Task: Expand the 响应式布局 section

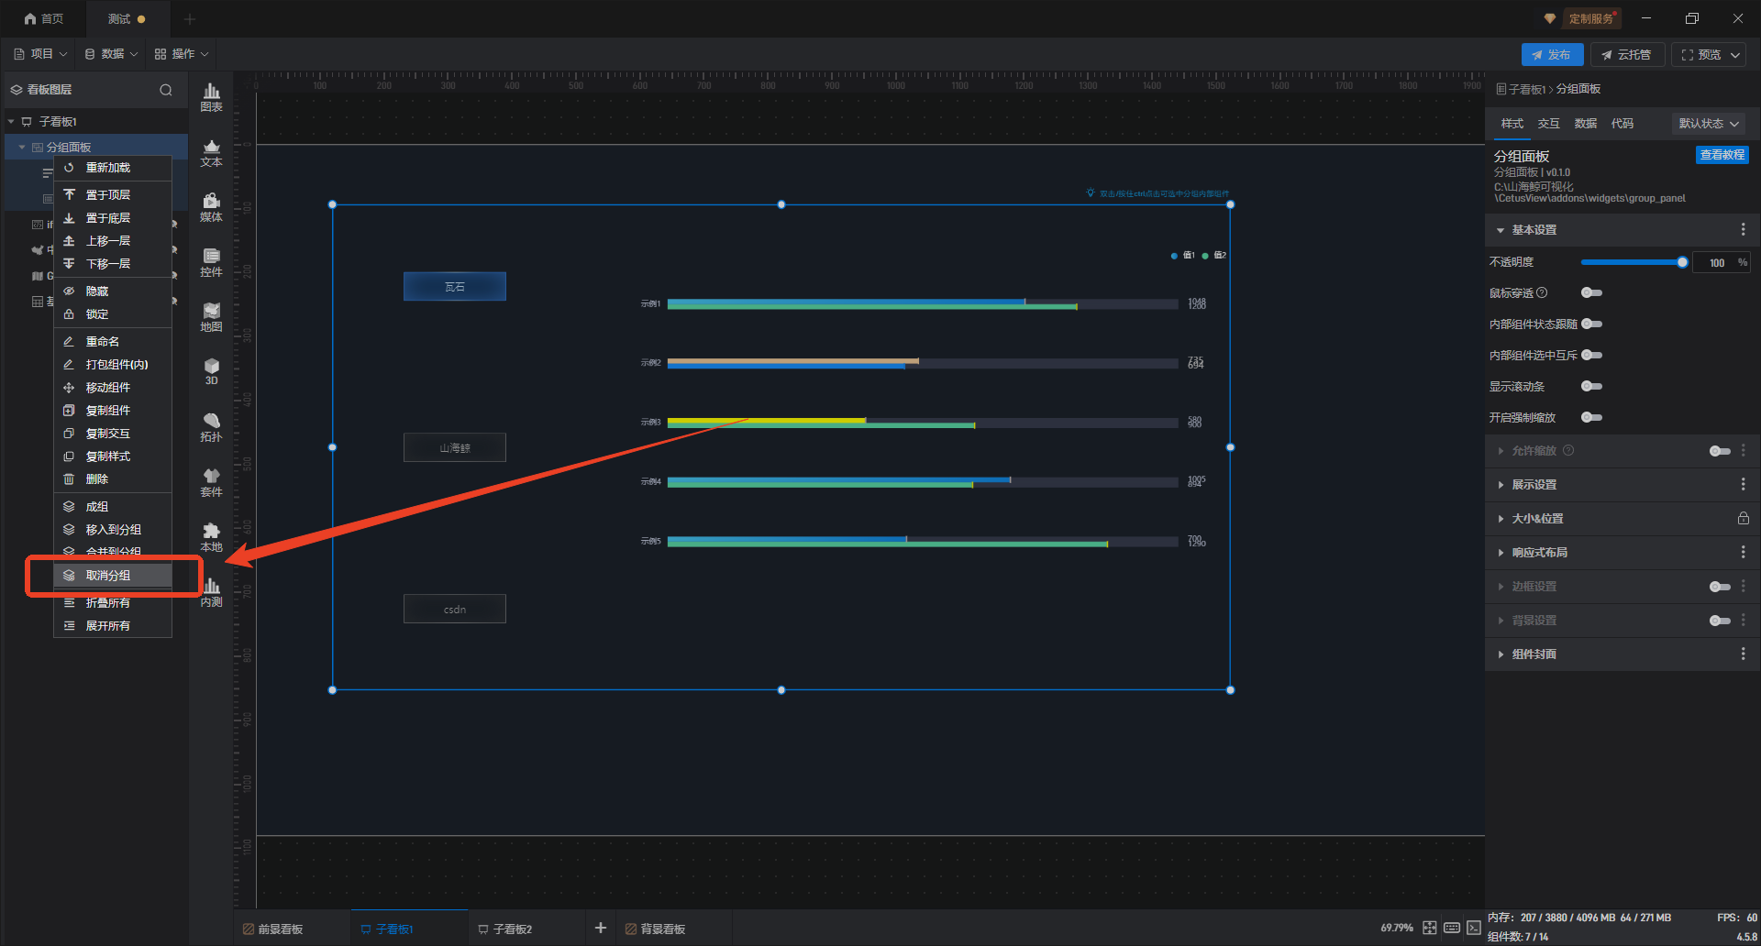Action: (1539, 553)
